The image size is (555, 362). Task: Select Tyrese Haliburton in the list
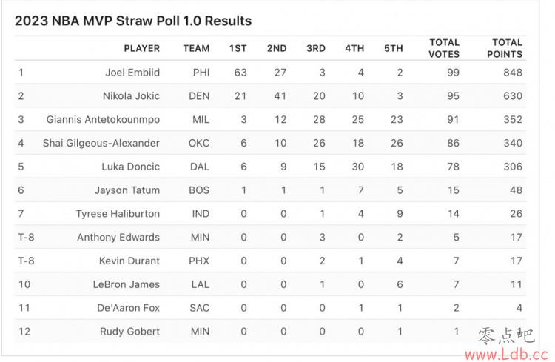(118, 214)
